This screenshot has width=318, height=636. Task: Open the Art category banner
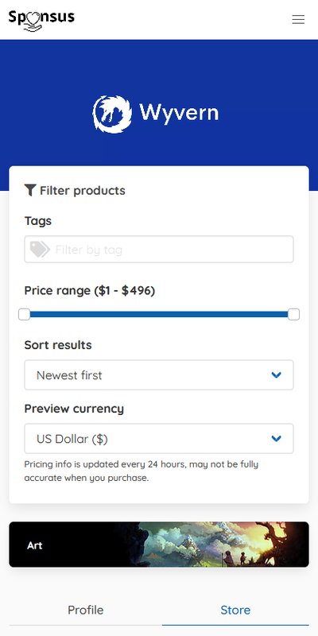pos(159,545)
